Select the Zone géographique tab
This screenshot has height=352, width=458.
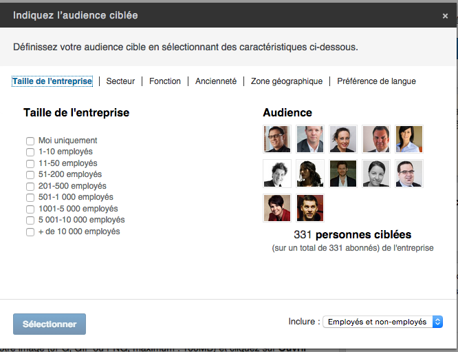coord(286,81)
